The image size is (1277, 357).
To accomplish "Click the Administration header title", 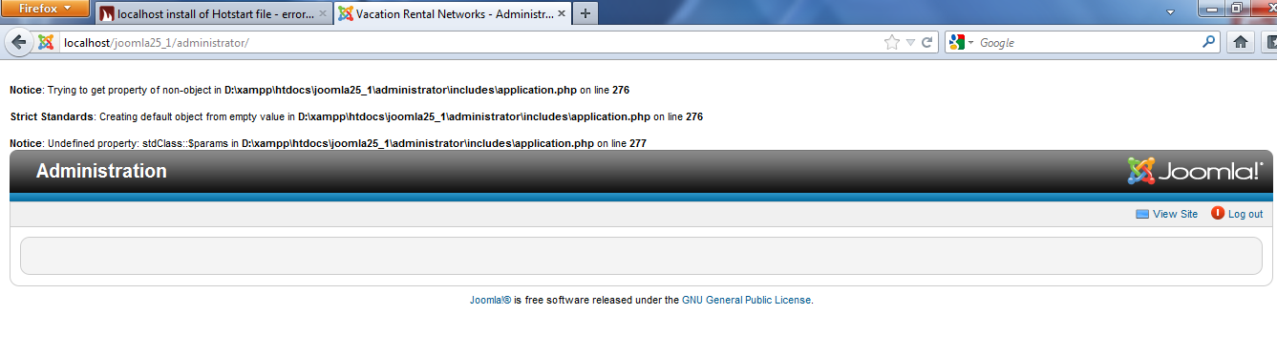I will [101, 171].
